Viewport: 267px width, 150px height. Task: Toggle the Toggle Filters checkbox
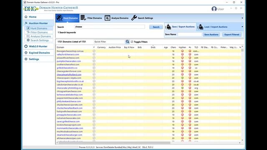pos(132,42)
